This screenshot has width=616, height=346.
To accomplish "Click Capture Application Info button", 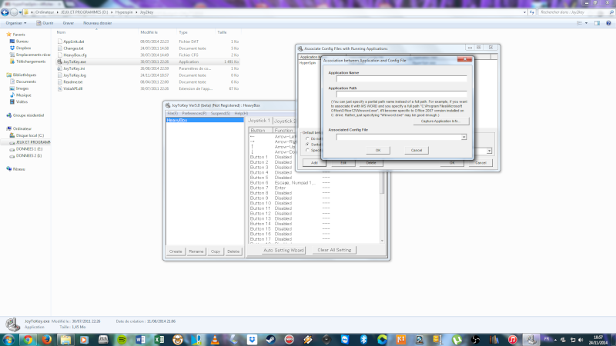I will (x=440, y=121).
